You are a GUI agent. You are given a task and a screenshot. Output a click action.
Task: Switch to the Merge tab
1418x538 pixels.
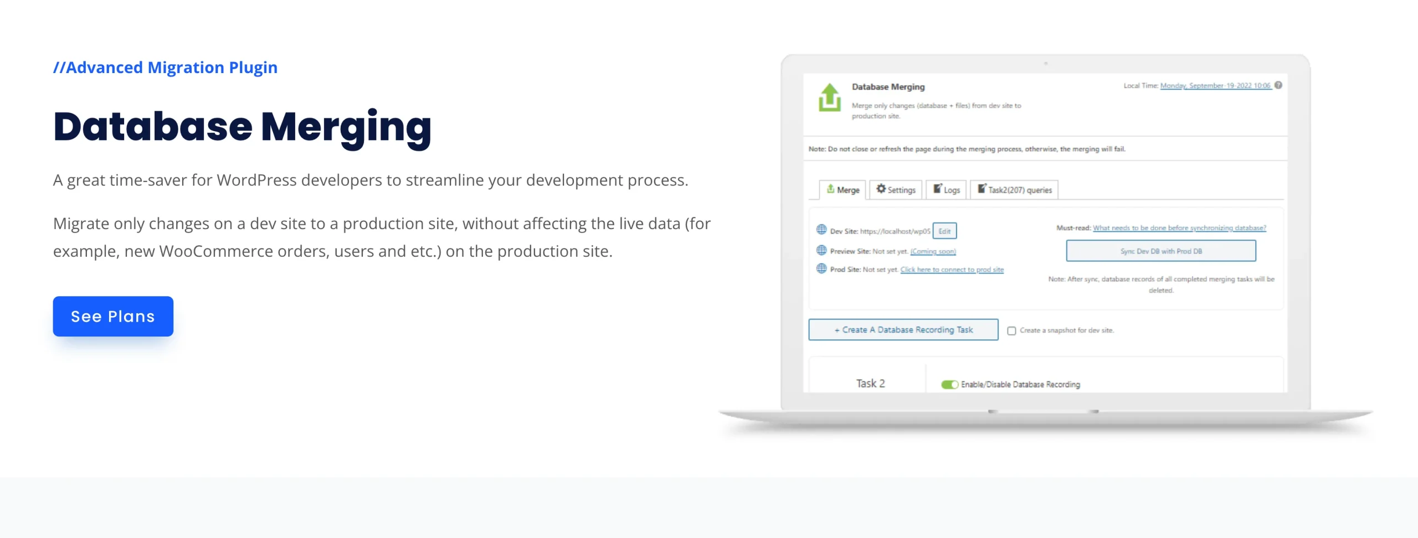coord(843,190)
